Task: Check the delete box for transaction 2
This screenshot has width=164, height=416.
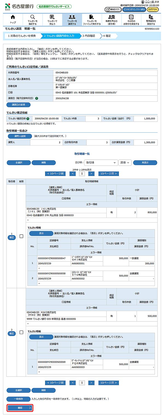Action: [x=21, y=332]
